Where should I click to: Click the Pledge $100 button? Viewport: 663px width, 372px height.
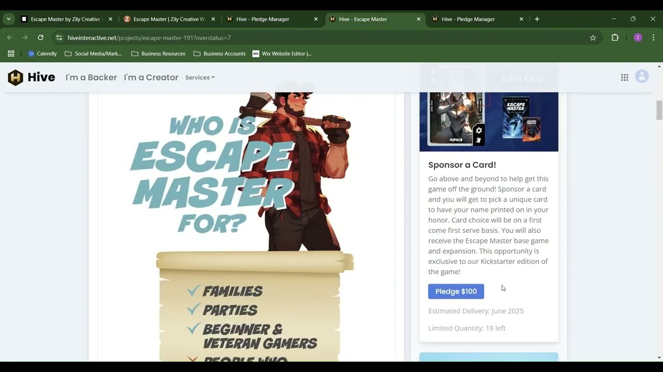pos(456,291)
